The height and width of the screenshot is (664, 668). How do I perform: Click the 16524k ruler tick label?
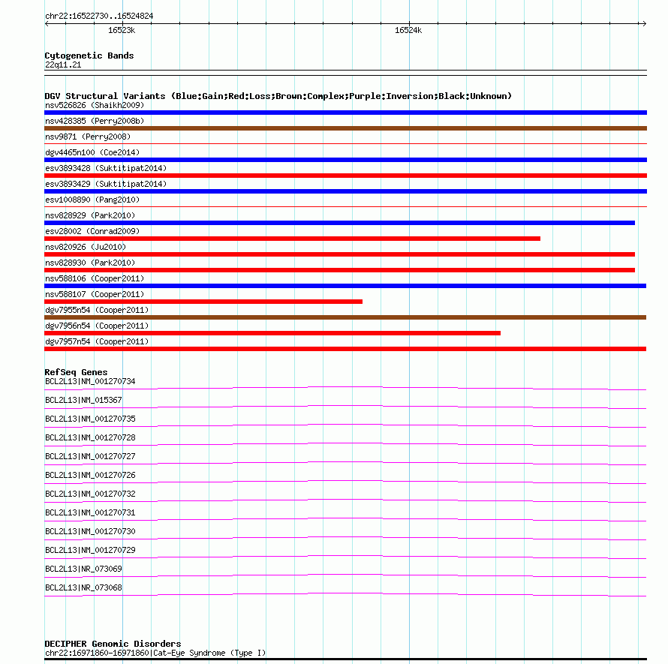coord(408,30)
